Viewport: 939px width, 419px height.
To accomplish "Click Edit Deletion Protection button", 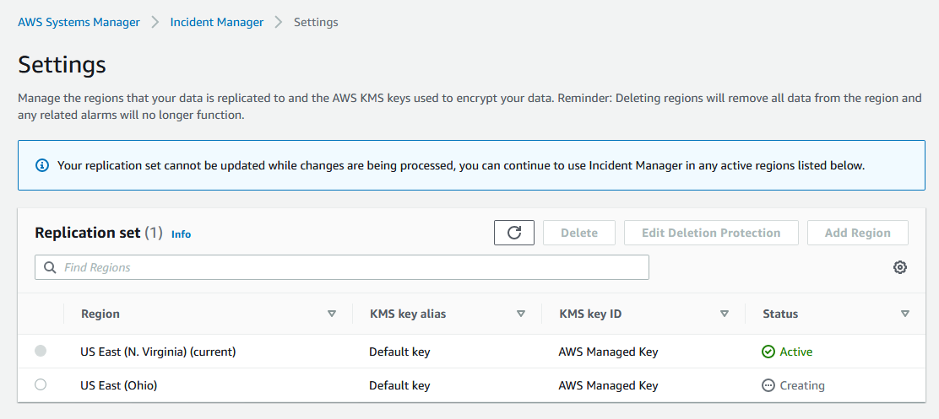I will (x=711, y=233).
